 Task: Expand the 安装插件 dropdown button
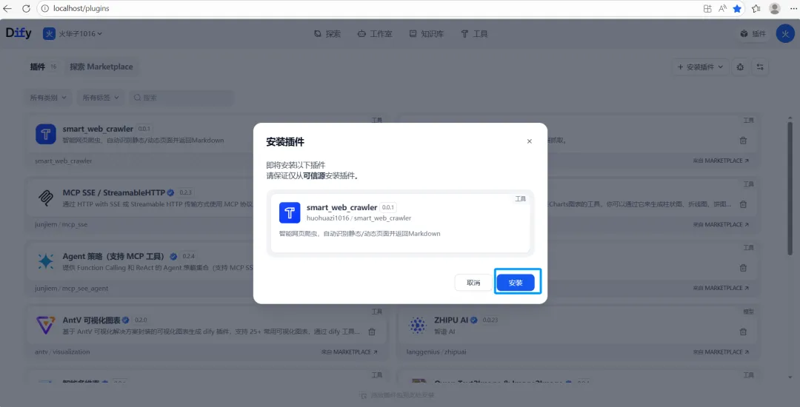click(700, 67)
